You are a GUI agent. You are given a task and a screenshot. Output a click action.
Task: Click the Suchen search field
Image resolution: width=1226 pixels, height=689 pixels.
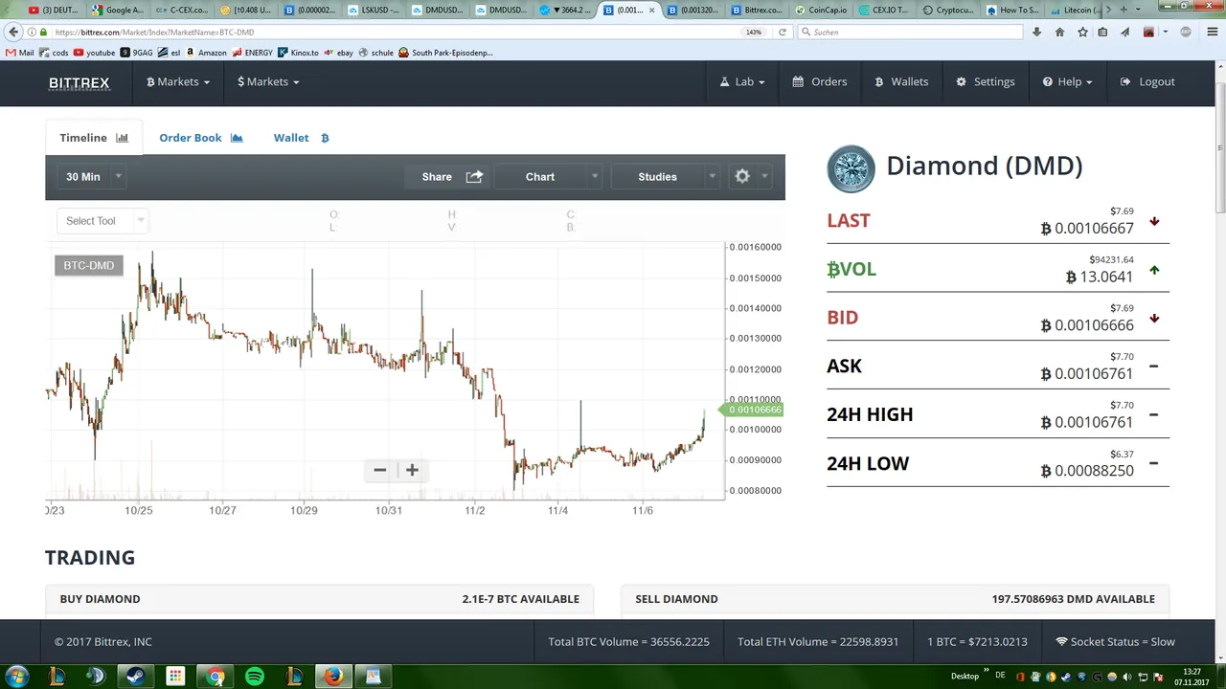910,32
